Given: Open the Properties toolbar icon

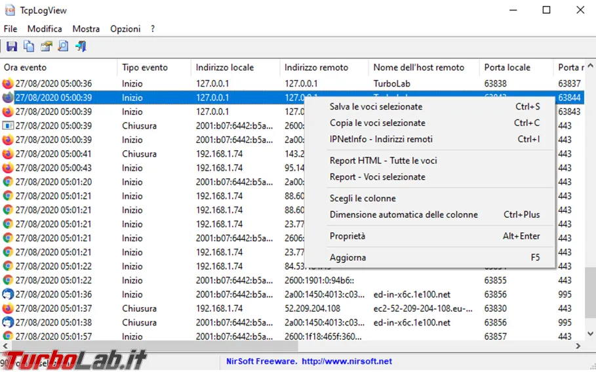Looking at the screenshot, I should pos(47,47).
